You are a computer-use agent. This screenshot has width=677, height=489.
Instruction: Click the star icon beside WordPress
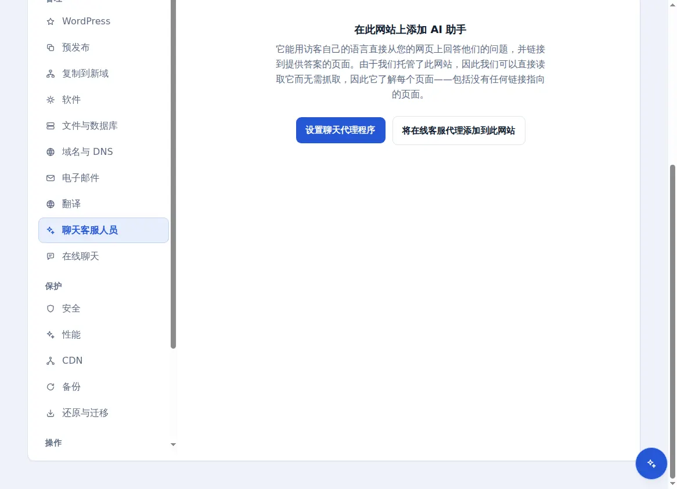(51, 21)
